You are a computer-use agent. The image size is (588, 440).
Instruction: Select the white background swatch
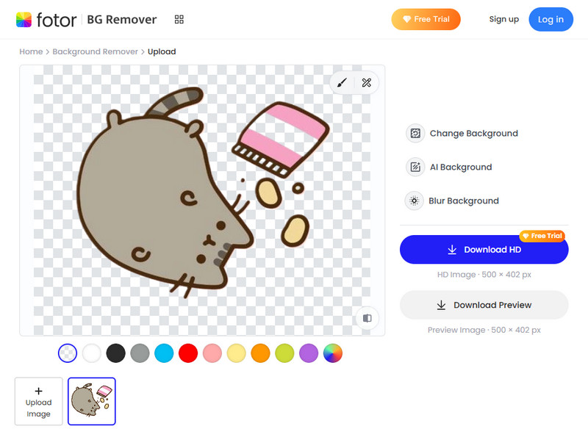[x=91, y=353]
